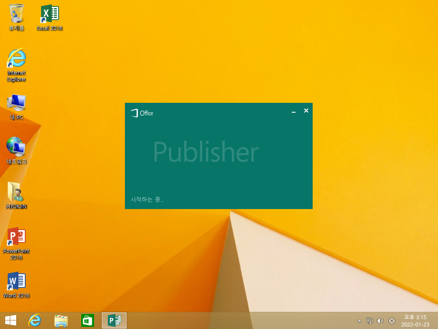This screenshot has width=438, height=329.
Task: Select the 네트워크 desktop icon
Action: click(x=17, y=151)
